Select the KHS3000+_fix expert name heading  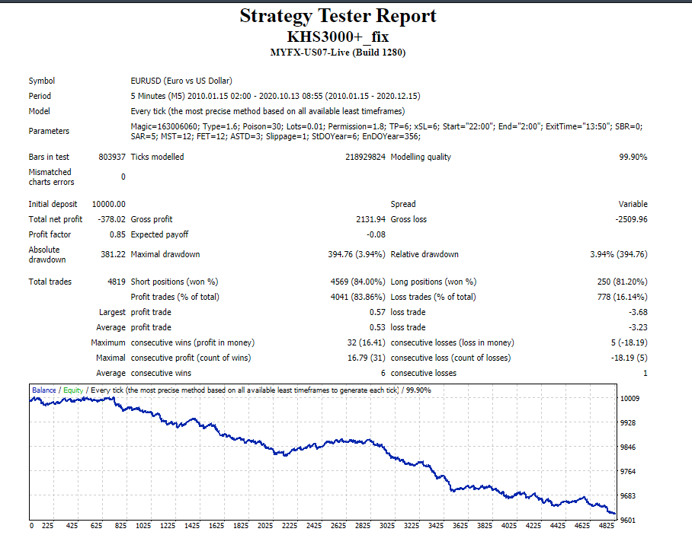tap(338, 37)
